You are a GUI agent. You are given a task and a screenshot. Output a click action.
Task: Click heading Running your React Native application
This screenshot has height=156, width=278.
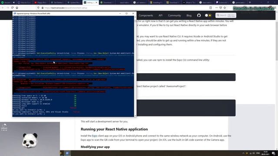[x=114, y=129]
